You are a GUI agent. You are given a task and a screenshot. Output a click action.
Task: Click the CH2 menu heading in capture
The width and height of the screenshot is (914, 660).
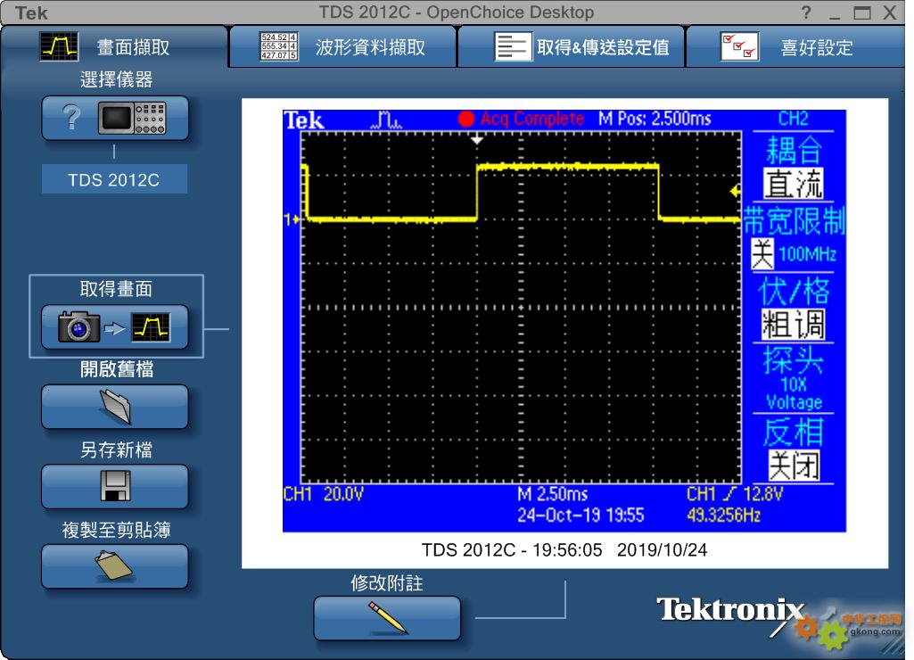(x=793, y=119)
